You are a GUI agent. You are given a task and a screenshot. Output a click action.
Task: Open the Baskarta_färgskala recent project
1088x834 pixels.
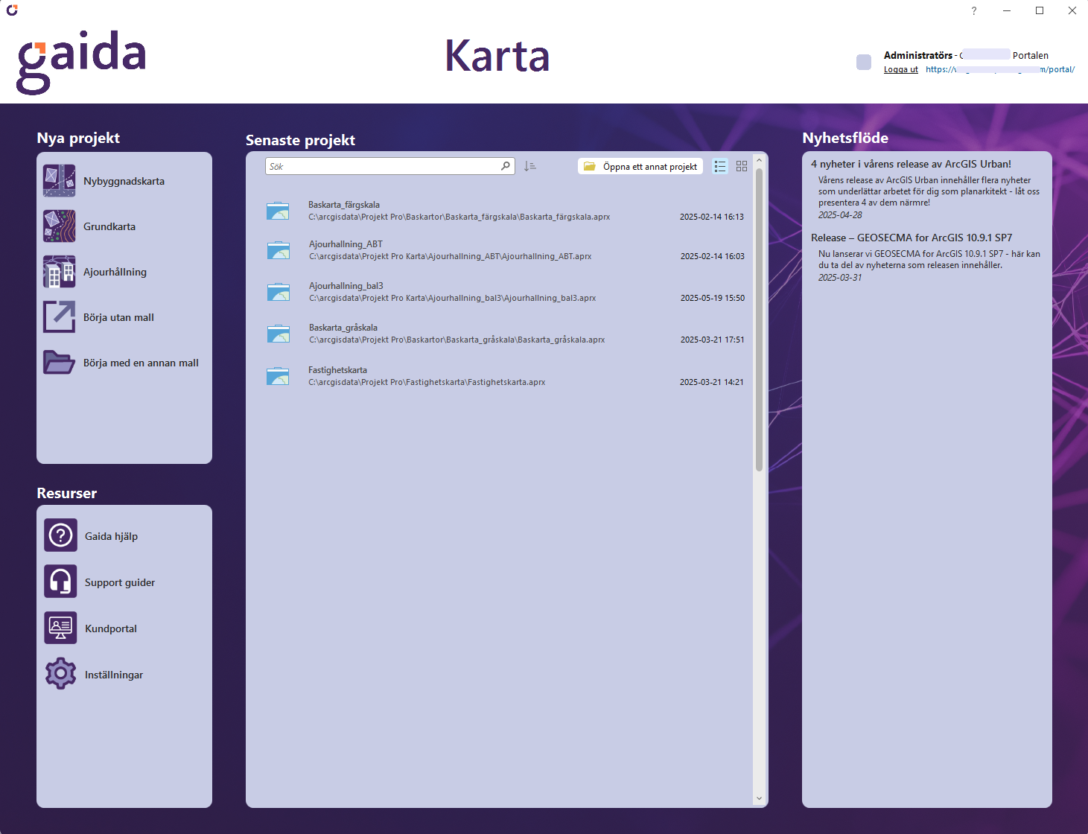tap(344, 205)
